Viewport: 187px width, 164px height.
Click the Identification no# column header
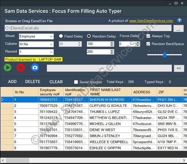[x=76, y=92]
